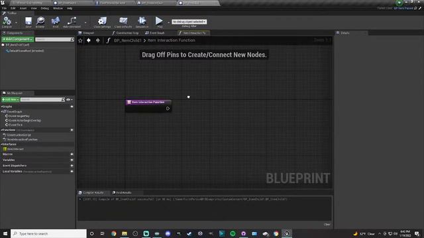Click BP_ItemChild1 in the breadcrumb
The width and height of the screenshot is (424, 238).
tap(128, 40)
